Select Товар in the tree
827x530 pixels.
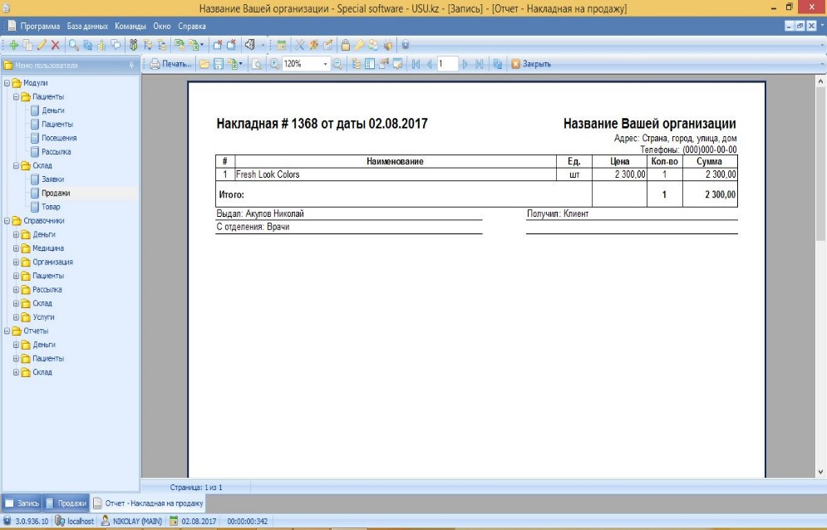point(51,207)
